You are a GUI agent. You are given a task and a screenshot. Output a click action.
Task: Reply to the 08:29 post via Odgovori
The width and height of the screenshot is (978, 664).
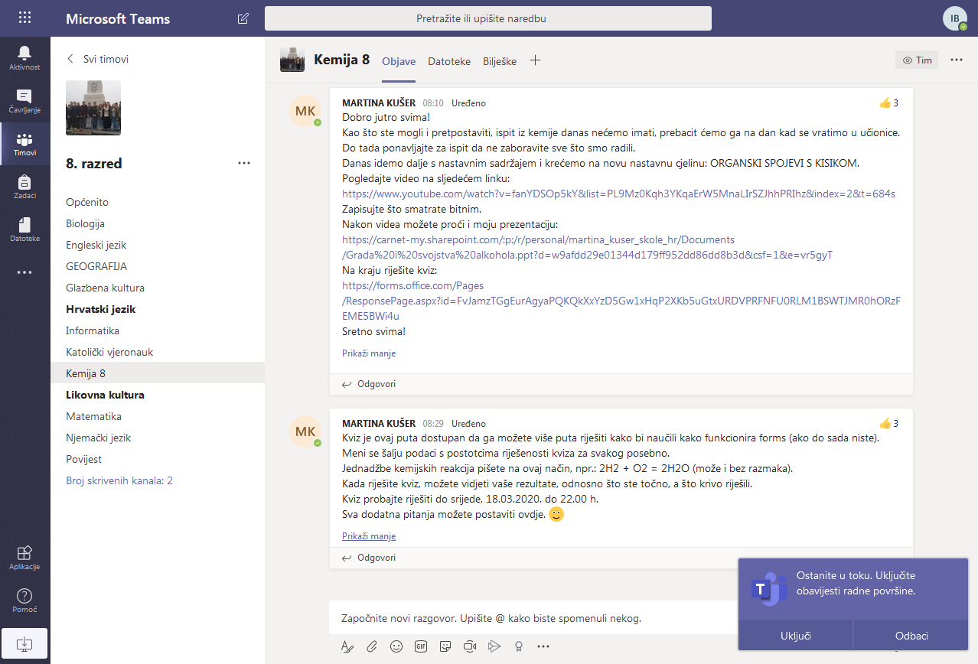coord(369,558)
